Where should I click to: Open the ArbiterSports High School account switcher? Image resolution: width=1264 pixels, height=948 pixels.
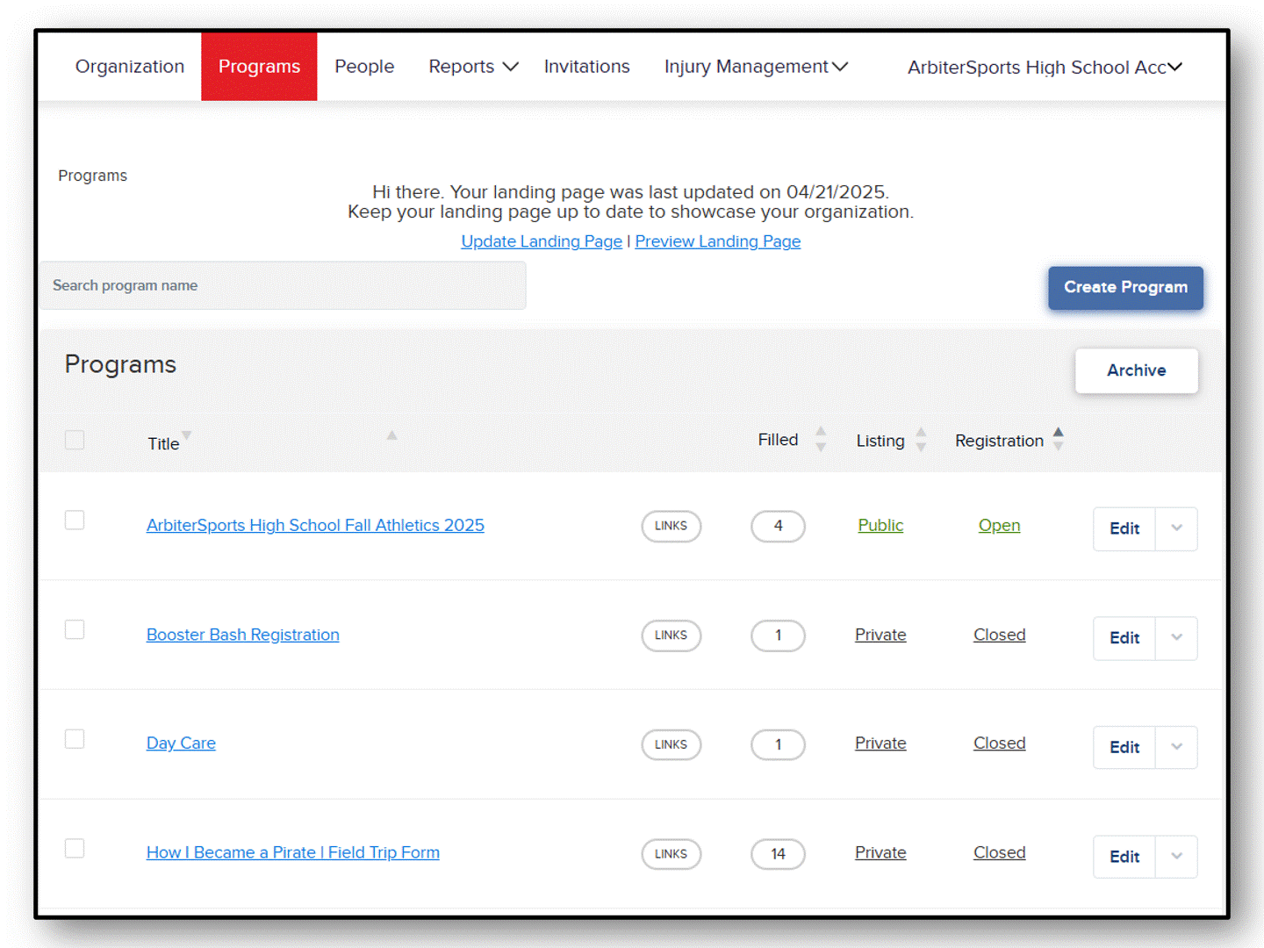point(1045,68)
